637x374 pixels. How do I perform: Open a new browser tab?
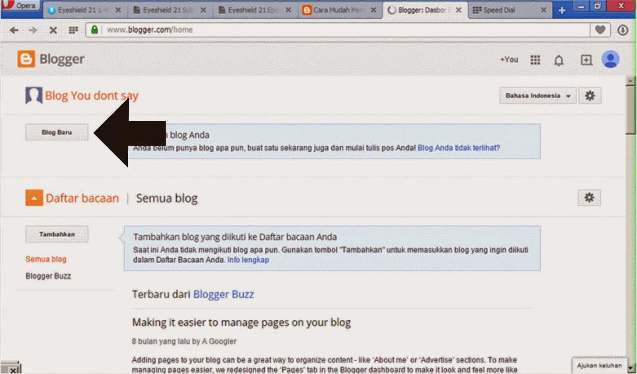click(x=562, y=10)
